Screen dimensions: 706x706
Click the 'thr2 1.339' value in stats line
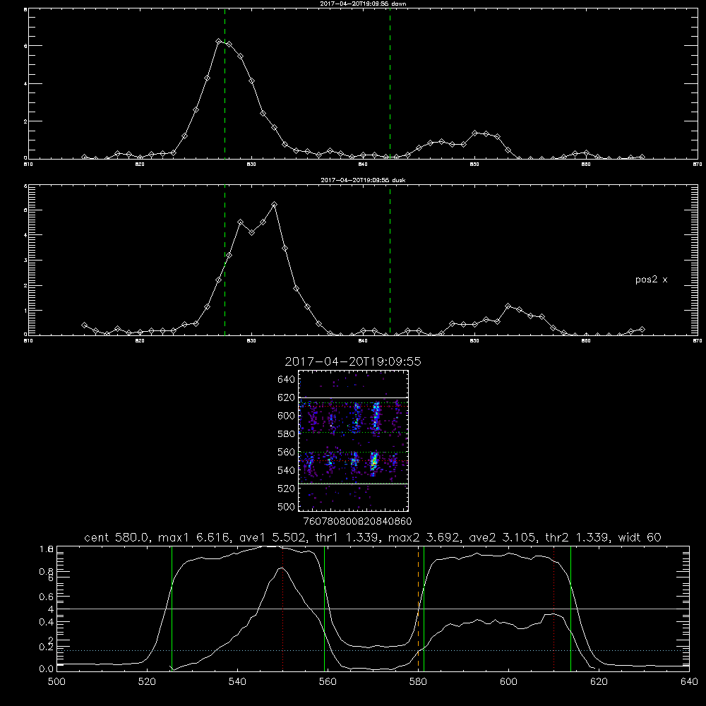[x=578, y=537]
